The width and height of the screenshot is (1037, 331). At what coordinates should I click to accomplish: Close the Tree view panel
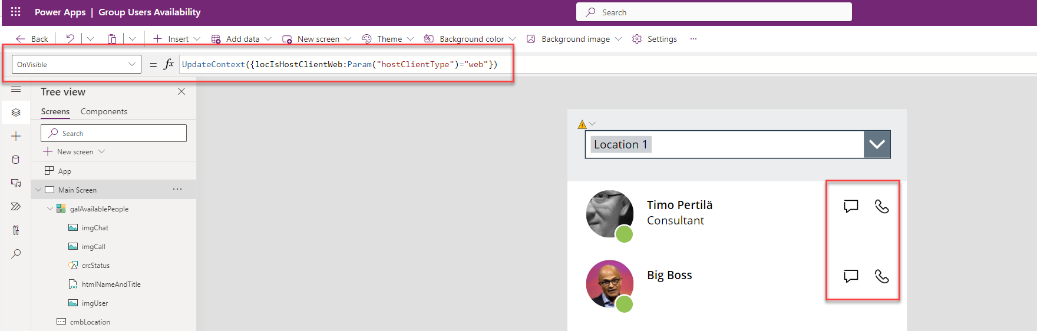pos(181,91)
